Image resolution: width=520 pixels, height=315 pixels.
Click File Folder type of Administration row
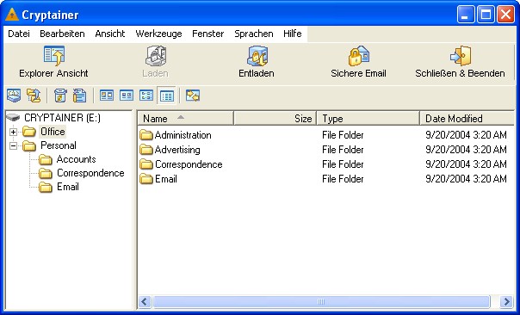(x=343, y=135)
